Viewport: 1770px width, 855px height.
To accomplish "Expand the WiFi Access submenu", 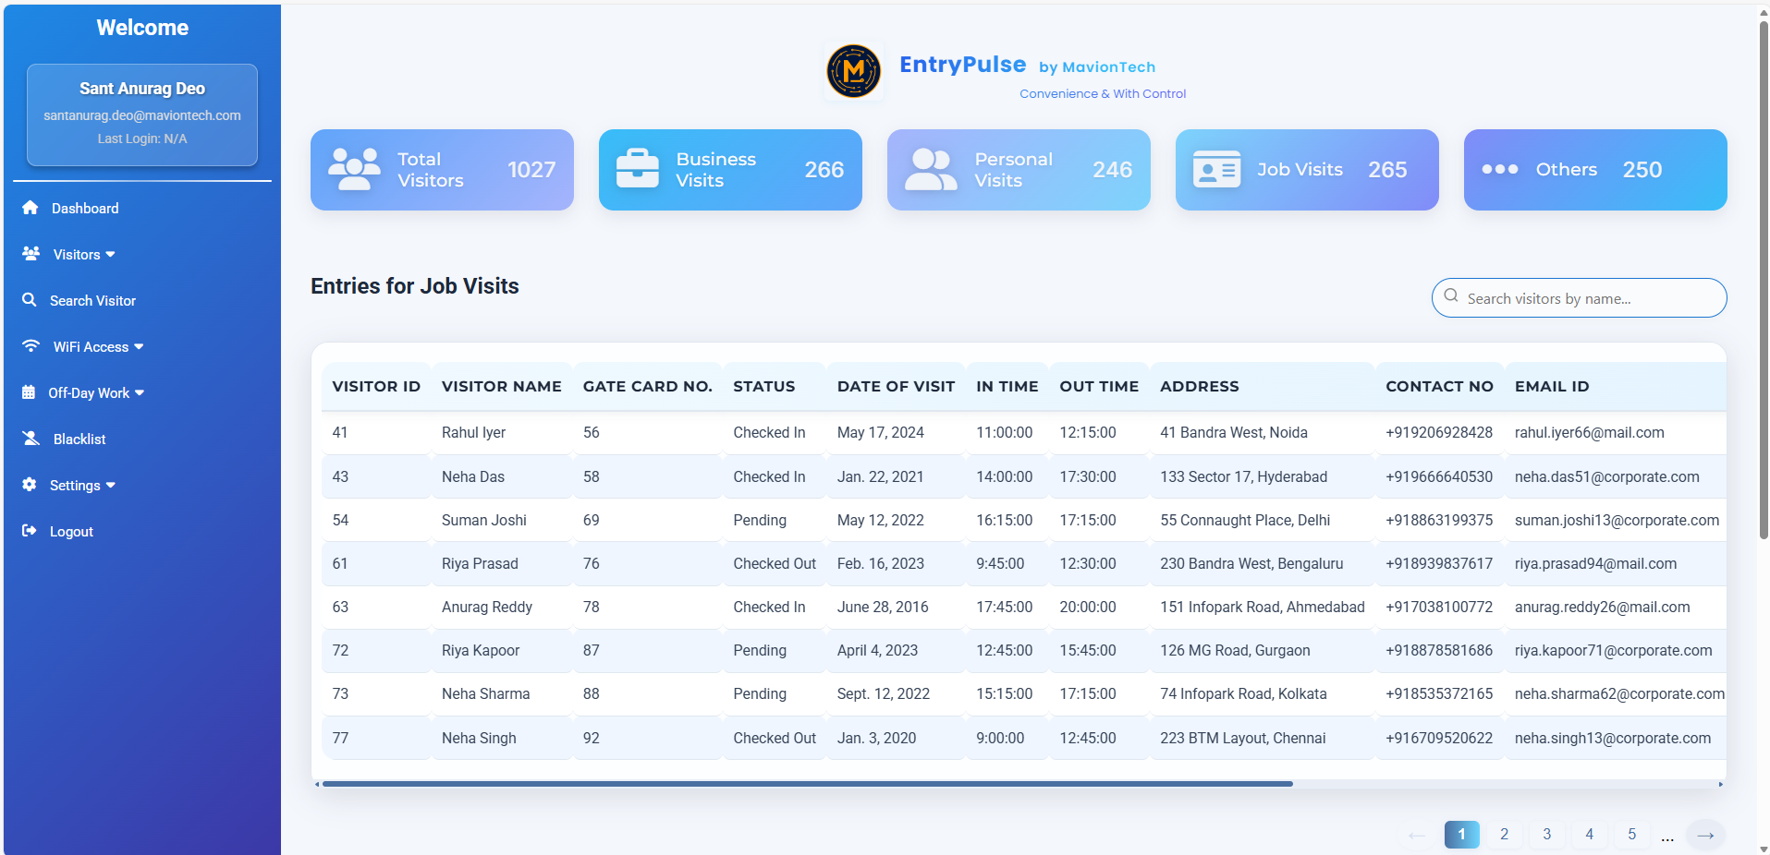I will pyautogui.click(x=97, y=347).
